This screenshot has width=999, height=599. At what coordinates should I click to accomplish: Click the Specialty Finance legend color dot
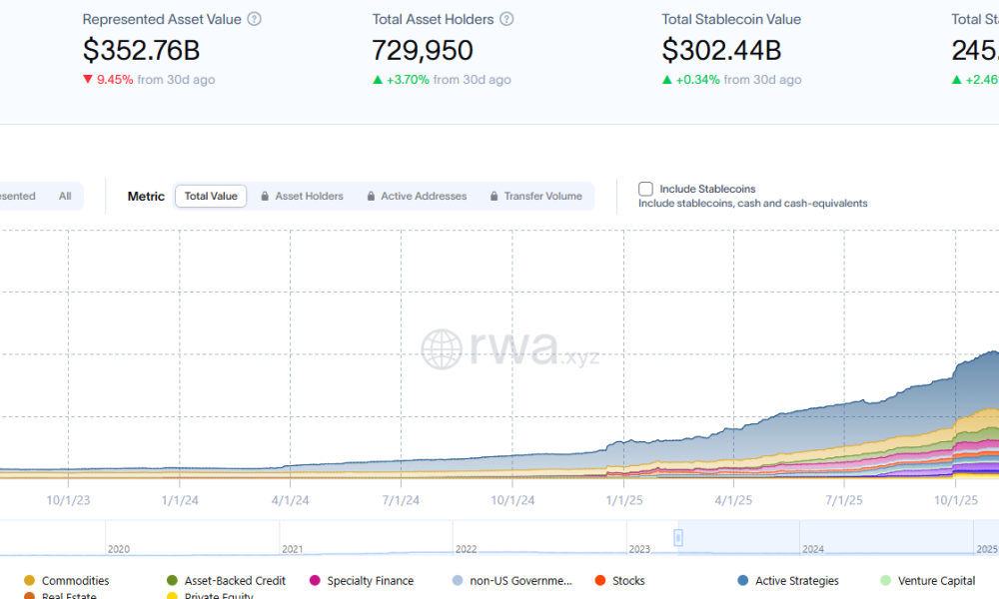coord(315,580)
